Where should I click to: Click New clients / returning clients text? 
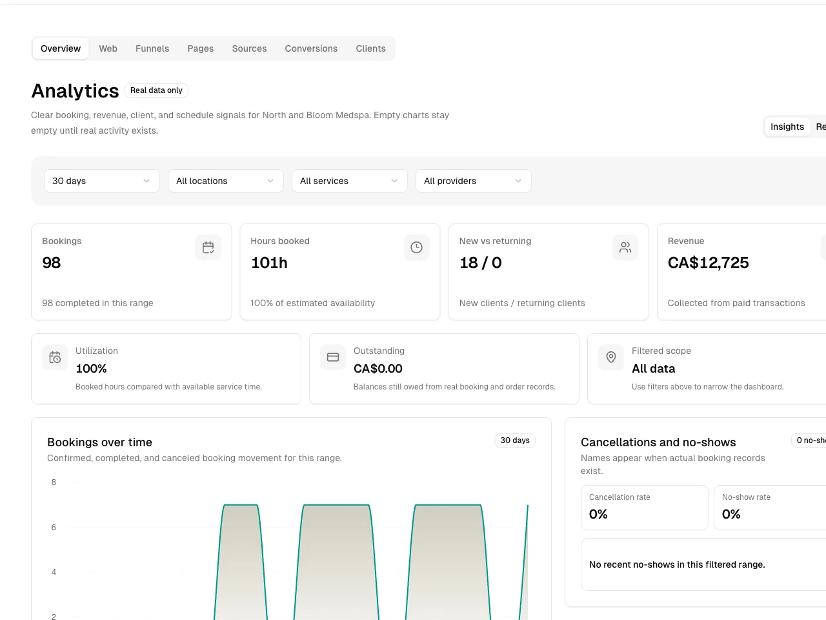coord(522,303)
